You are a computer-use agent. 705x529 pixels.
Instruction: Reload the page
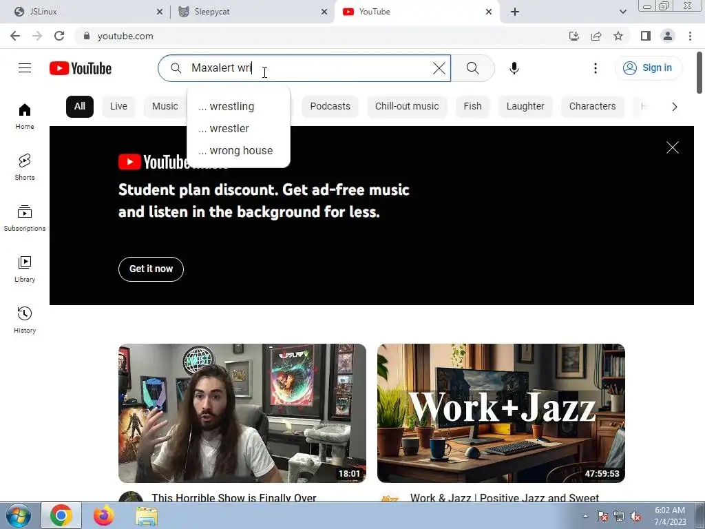click(x=59, y=36)
